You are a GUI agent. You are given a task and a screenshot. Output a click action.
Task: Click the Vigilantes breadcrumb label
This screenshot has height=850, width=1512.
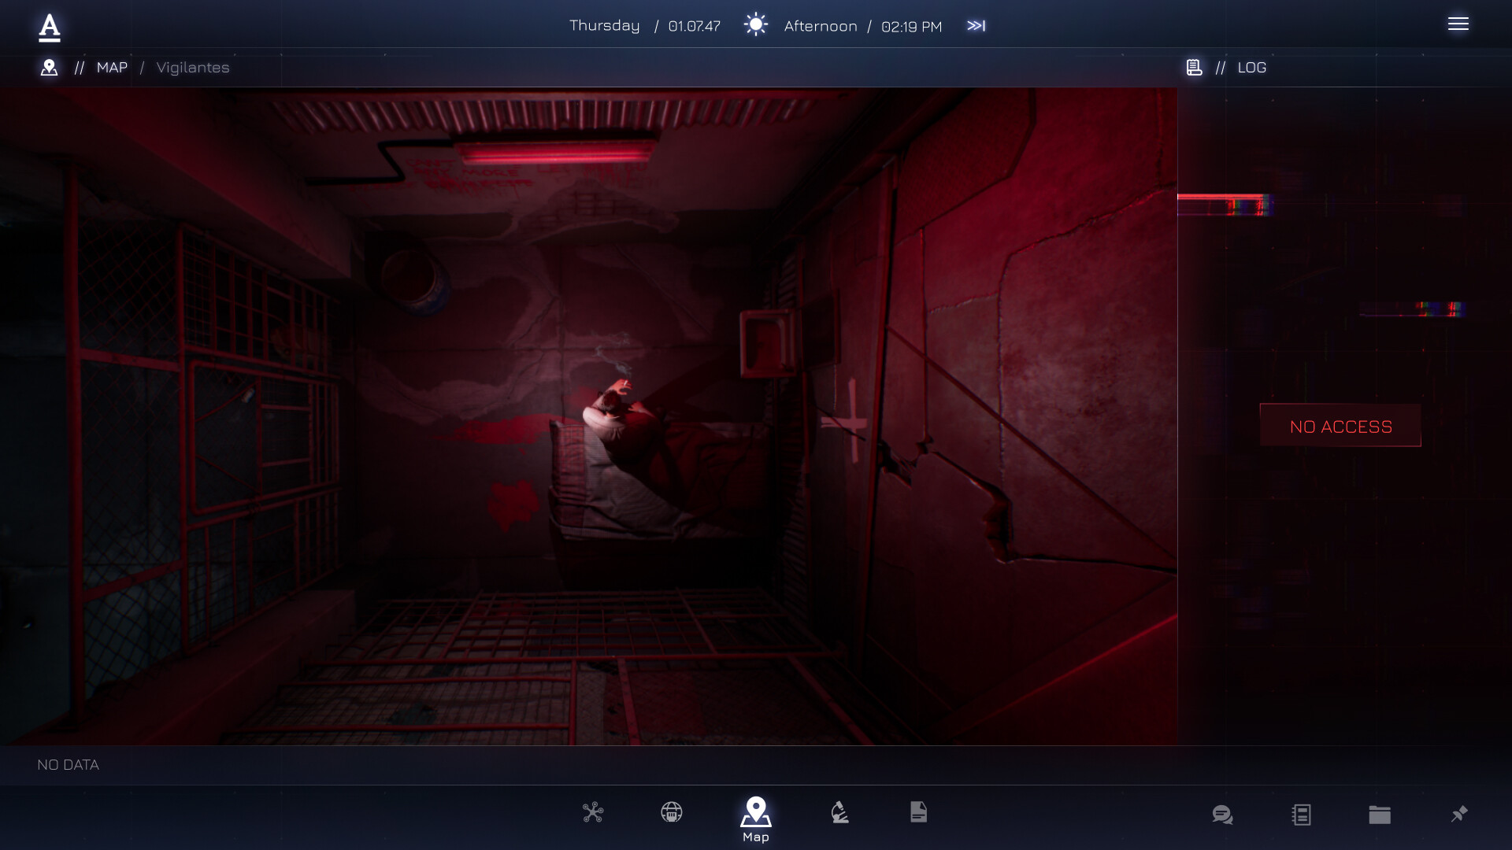pos(192,68)
